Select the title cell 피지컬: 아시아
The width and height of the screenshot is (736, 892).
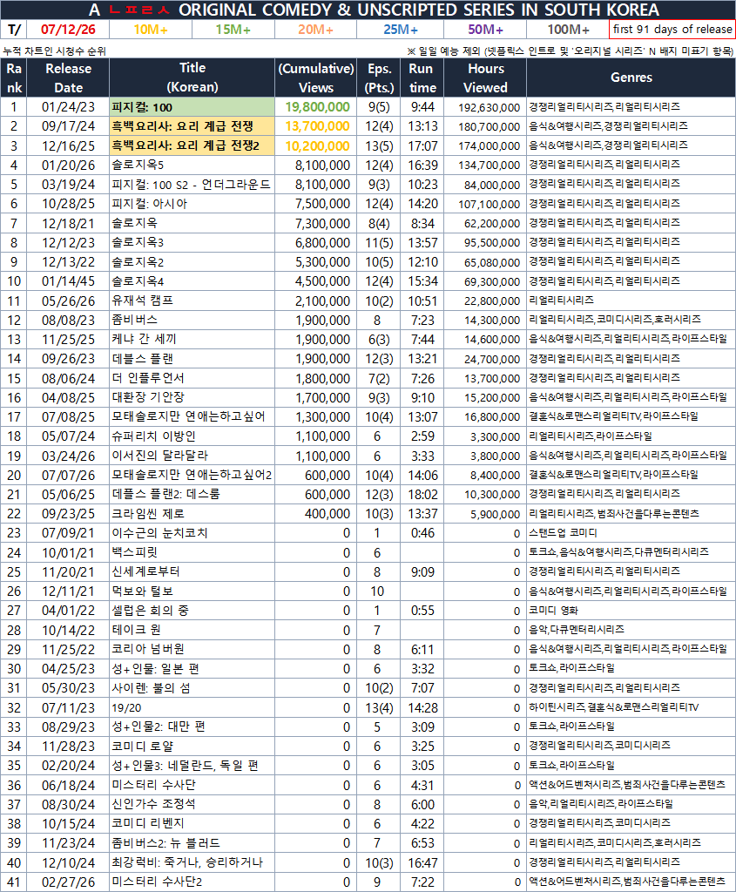coord(192,204)
